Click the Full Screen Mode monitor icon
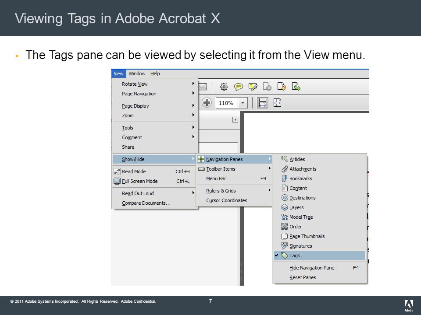Image resolution: width=421 pixels, height=315 pixels. (x=117, y=181)
